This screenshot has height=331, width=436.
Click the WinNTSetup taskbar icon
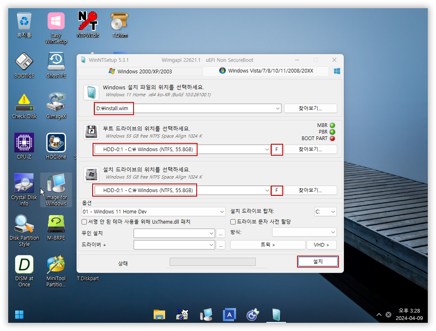tap(276, 315)
